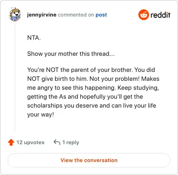Click the "1 reply" label
Image resolution: width=178 pixels, height=175 pixels.
(x=71, y=142)
